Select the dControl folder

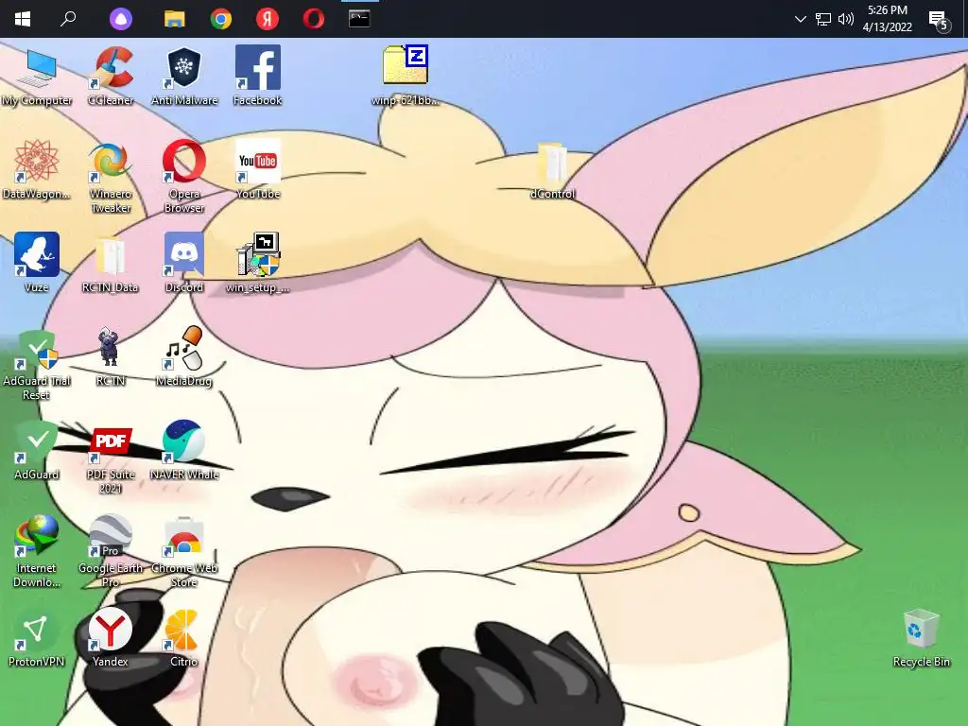(552, 170)
